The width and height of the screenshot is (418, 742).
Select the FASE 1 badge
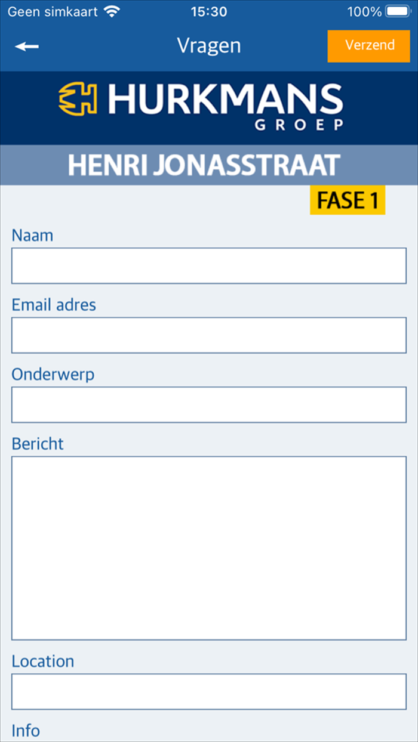[348, 201]
